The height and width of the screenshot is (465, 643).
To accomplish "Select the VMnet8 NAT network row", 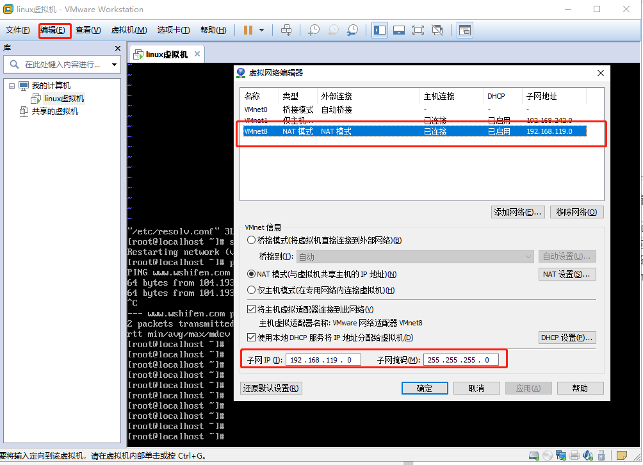I will coord(414,131).
